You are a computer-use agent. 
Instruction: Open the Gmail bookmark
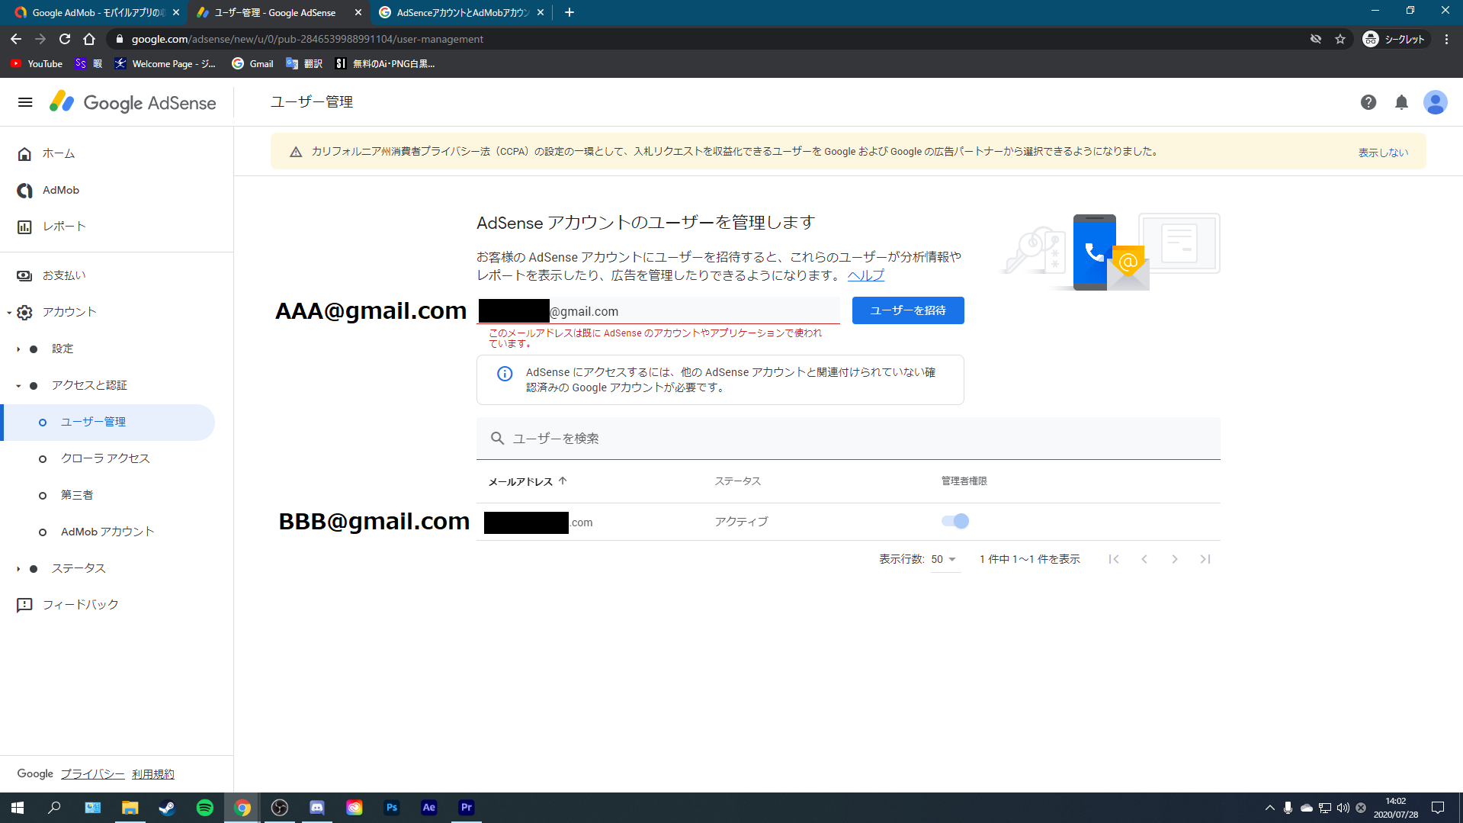tap(253, 64)
